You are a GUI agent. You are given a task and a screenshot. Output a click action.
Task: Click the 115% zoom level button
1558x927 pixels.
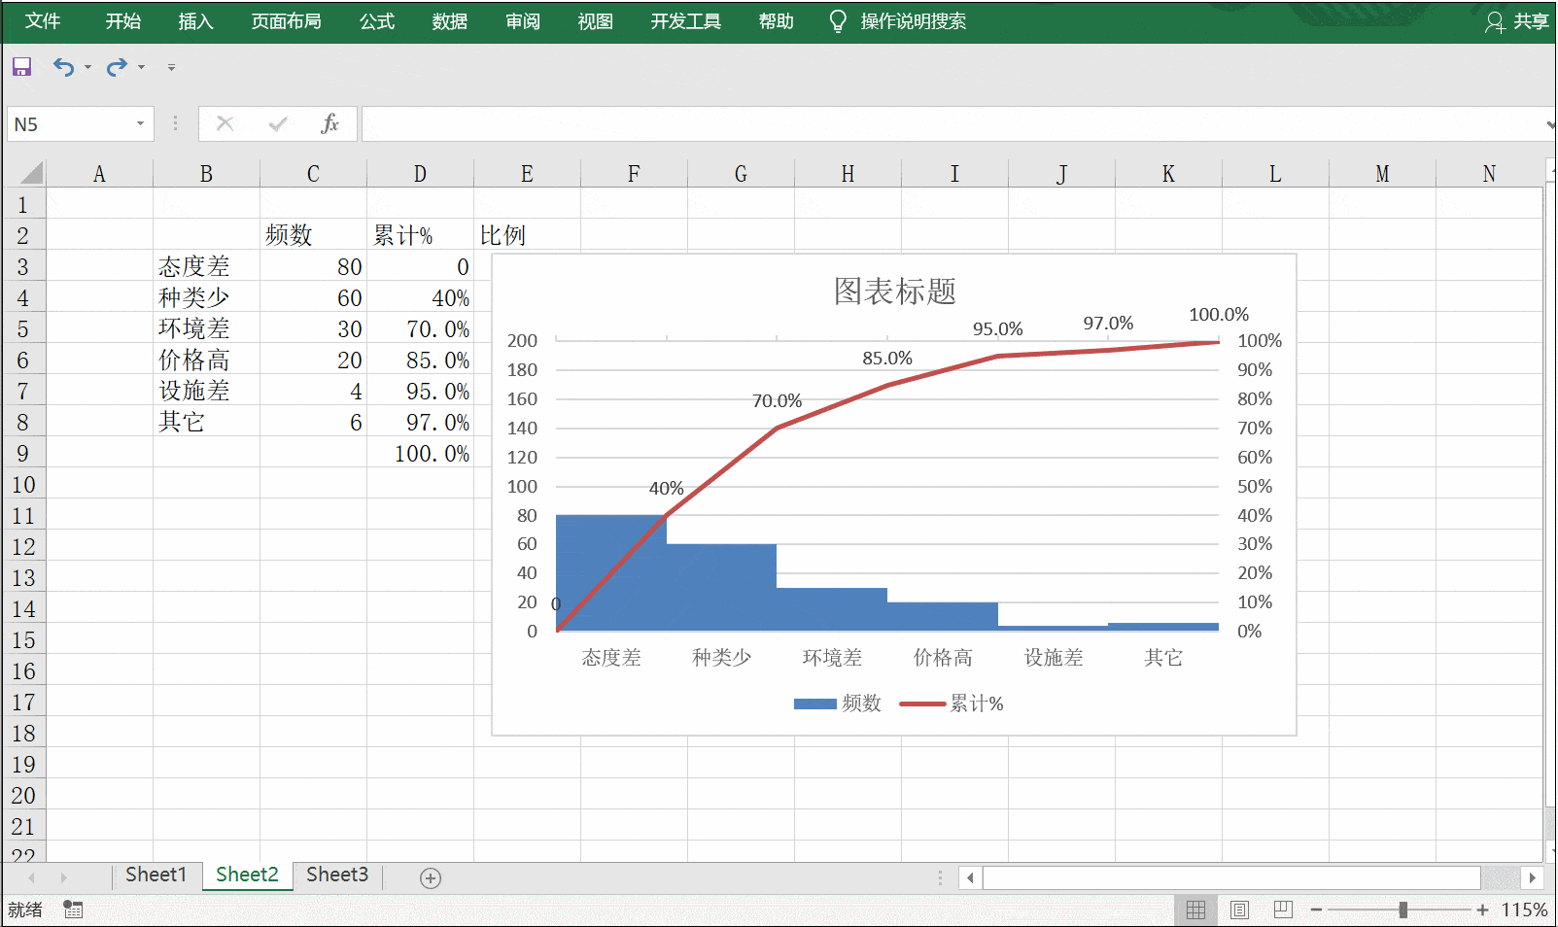point(1524,910)
